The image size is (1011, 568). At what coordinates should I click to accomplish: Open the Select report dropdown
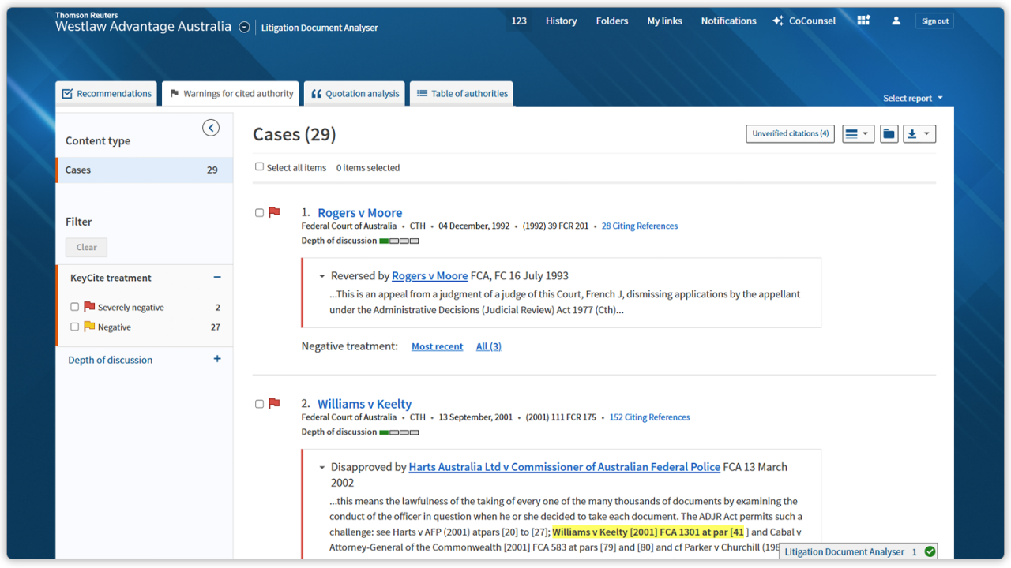[x=908, y=98]
